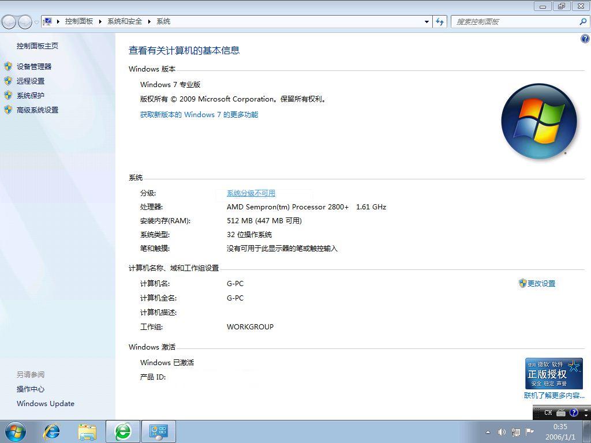Open 系统保护 from the sidebar

[x=31, y=96]
